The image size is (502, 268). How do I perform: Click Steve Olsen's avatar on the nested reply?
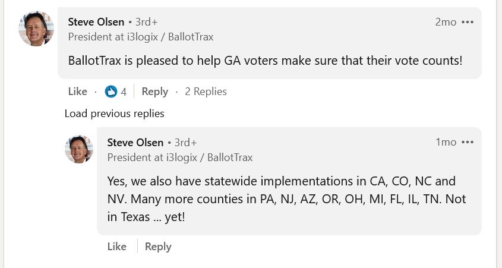click(79, 149)
